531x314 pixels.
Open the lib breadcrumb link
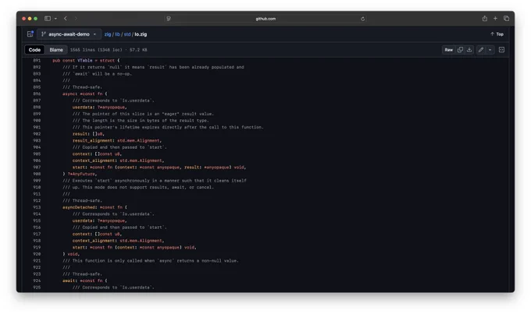(117, 34)
